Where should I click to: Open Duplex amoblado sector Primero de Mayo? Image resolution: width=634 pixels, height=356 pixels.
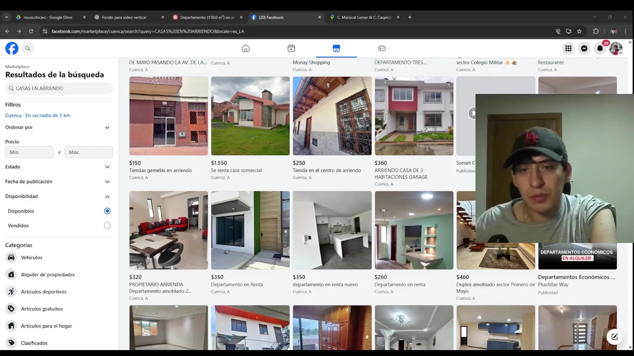(495, 288)
